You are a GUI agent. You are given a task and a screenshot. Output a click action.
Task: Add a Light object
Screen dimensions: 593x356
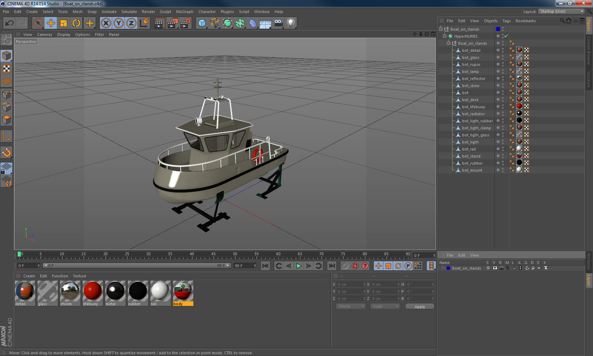click(x=291, y=23)
